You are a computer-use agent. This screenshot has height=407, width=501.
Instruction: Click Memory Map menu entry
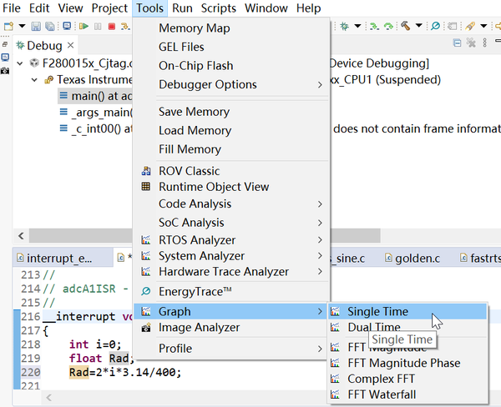click(x=194, y=28)
